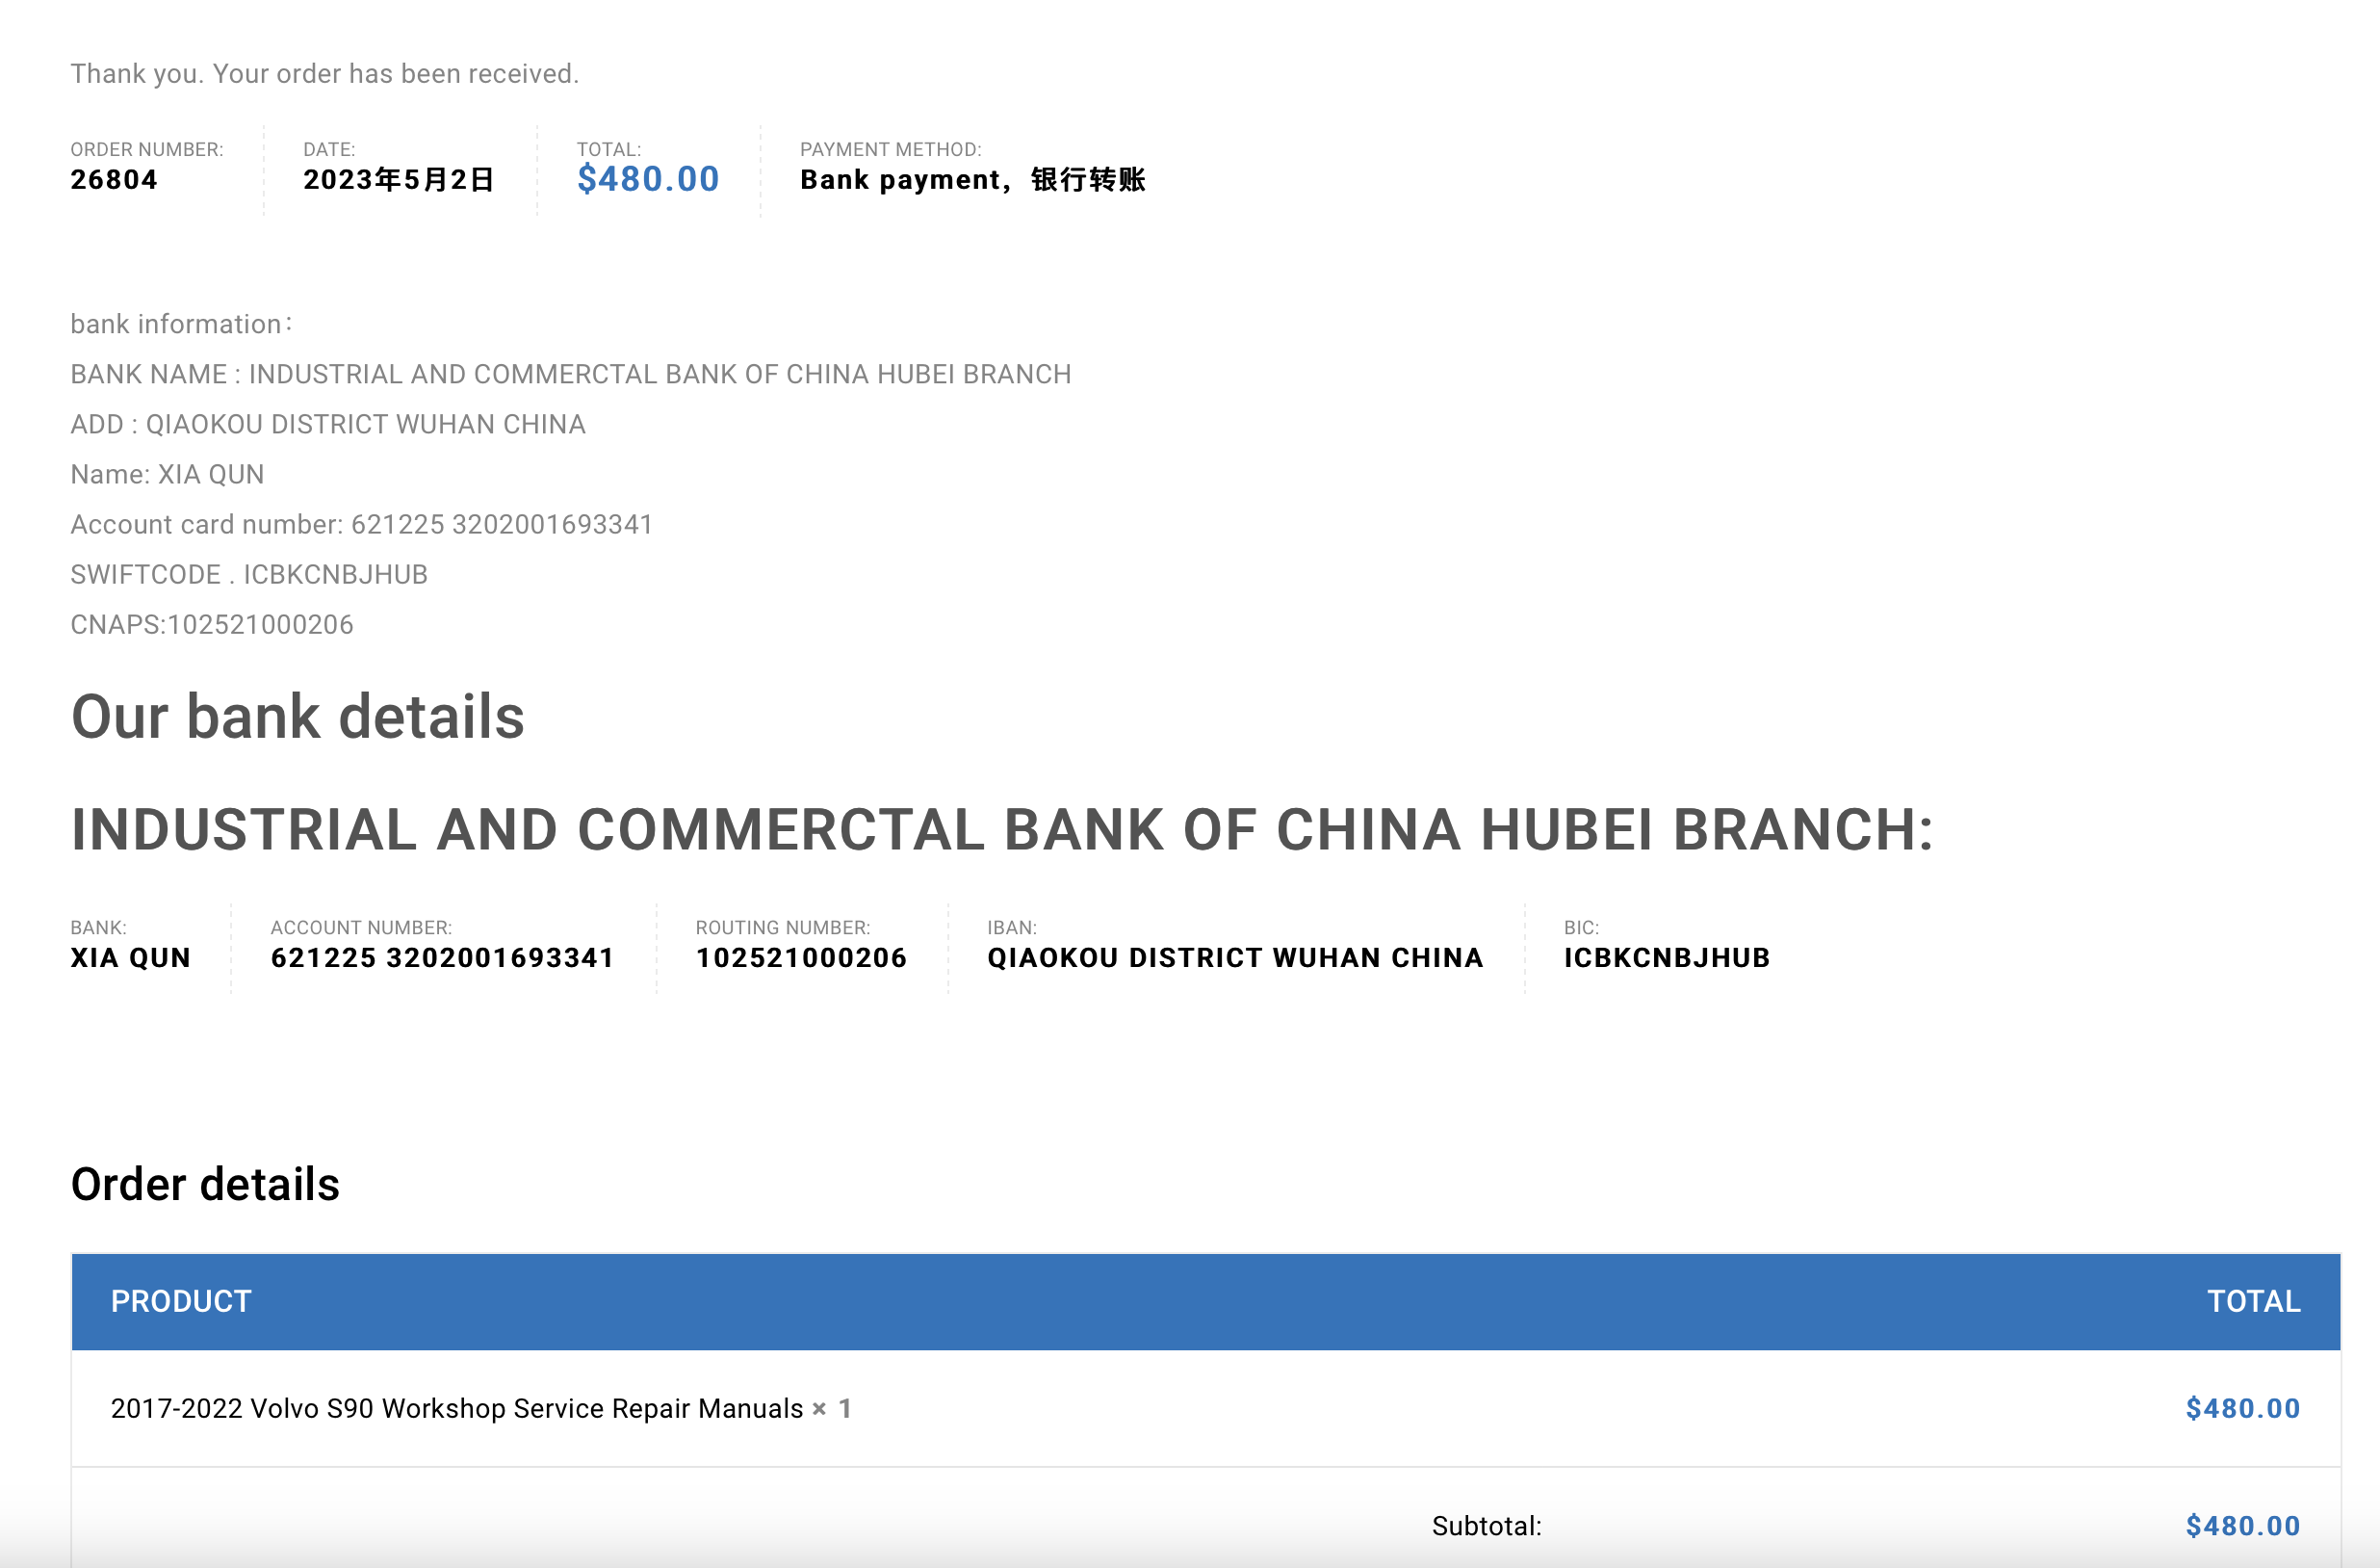
Task: Click the TOTAL column header
Action: click(x=2254, y=1302)
